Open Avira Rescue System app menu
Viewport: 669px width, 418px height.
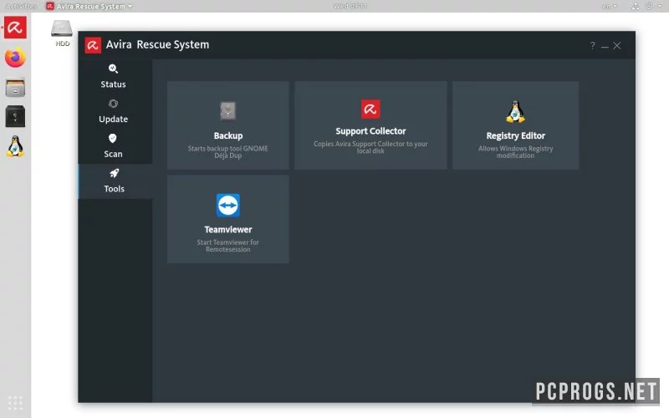point(89,7)
